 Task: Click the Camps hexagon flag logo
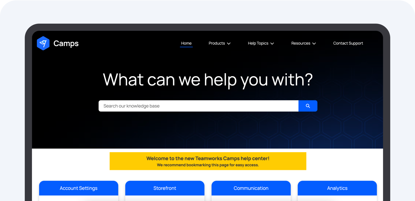coord(43,43)
